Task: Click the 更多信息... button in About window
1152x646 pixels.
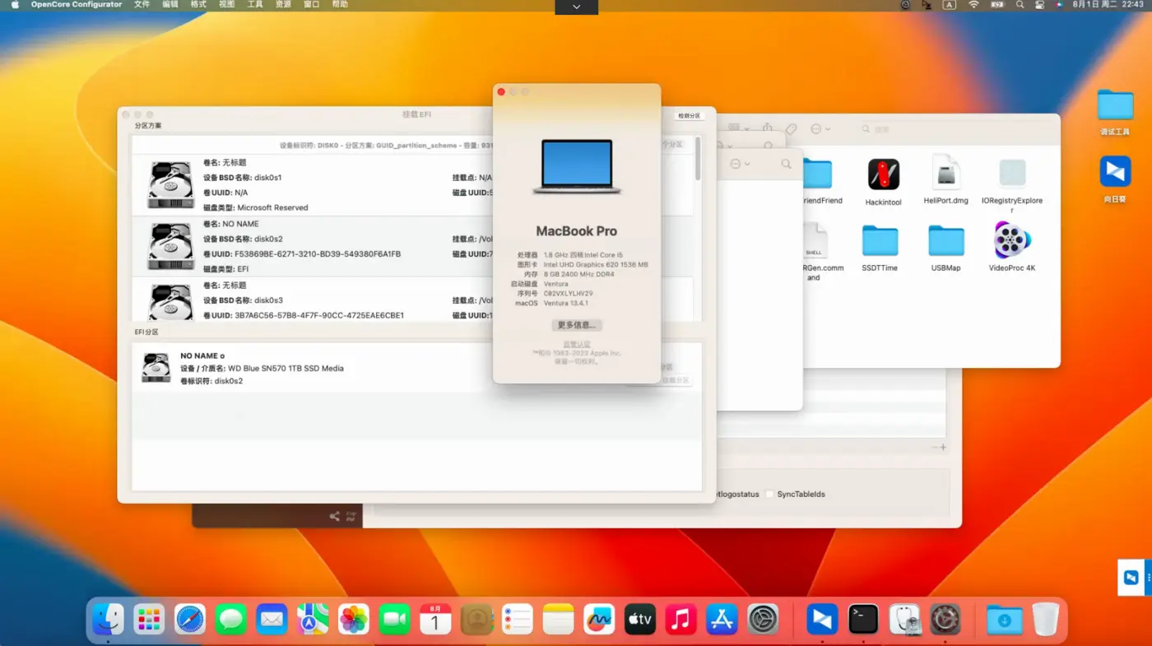Action: pos(576,325)
